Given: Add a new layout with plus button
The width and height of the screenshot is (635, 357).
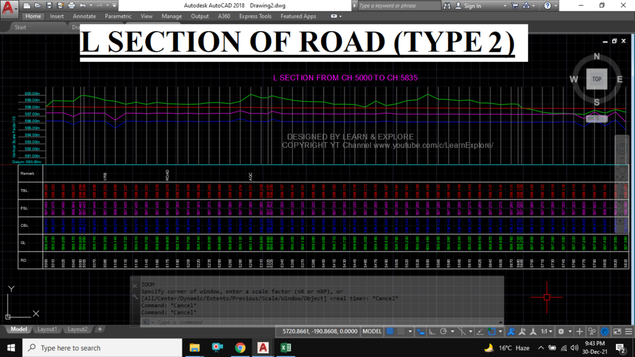Looking at the screenshot, I should point(100,329).
